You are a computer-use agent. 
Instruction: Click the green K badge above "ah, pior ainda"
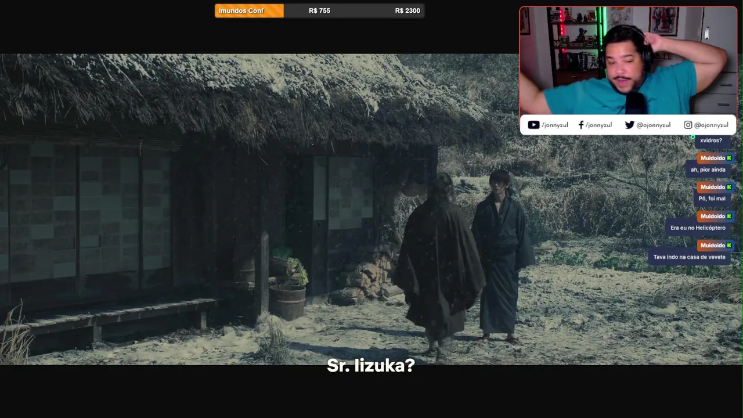tap(730, 158)
